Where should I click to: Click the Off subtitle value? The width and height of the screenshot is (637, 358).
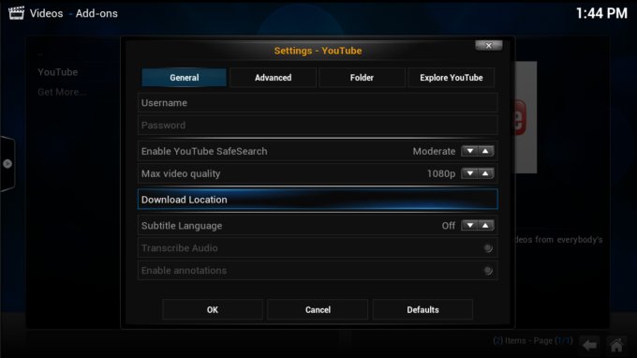pos(449,226)
